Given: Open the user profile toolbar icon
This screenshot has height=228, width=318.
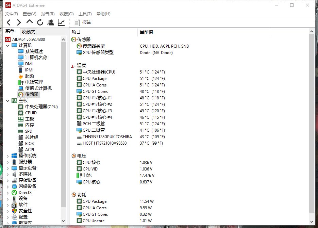Looking at the screenshot, I should click(51, 22).
